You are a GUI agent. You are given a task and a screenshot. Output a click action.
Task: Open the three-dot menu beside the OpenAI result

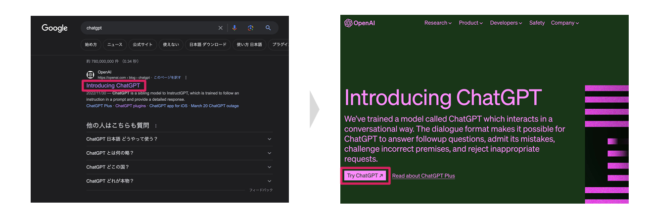(186, 78)
